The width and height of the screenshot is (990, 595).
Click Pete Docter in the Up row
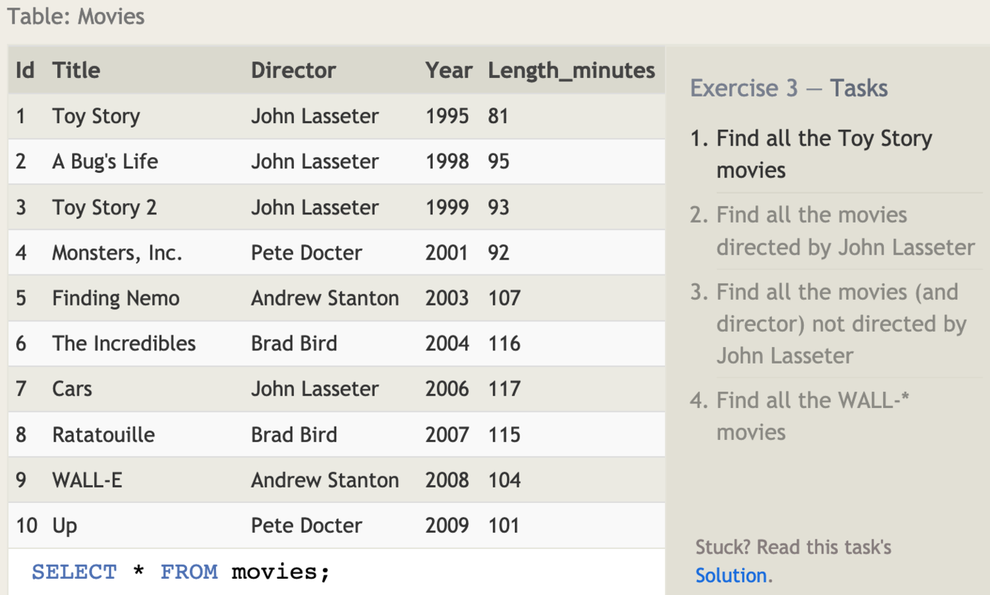(306, 526)
